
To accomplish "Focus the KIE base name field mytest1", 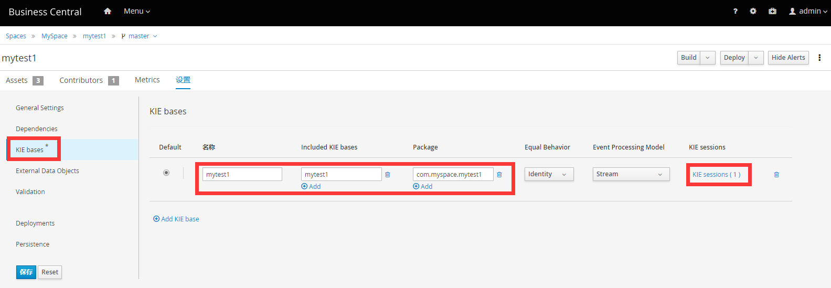I will 242,174.
